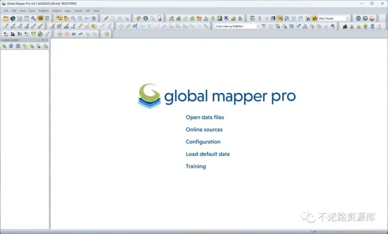Toggle the highlighted Control Center overlay button
The image size is (388, 234).
pyautogui.click(x=40, y=18)
